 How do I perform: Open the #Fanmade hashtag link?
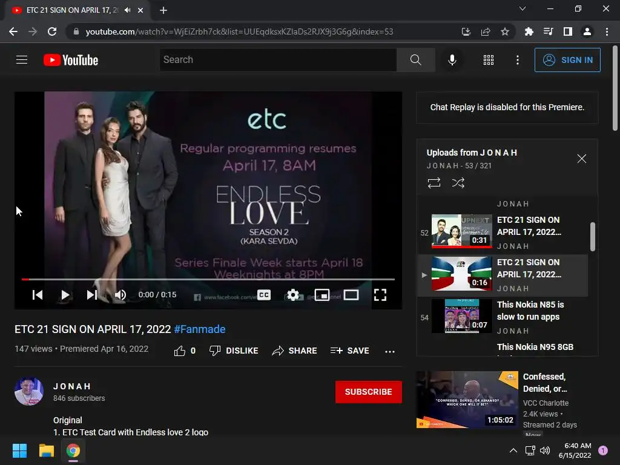pyautogui.click(x=200, y=329)
